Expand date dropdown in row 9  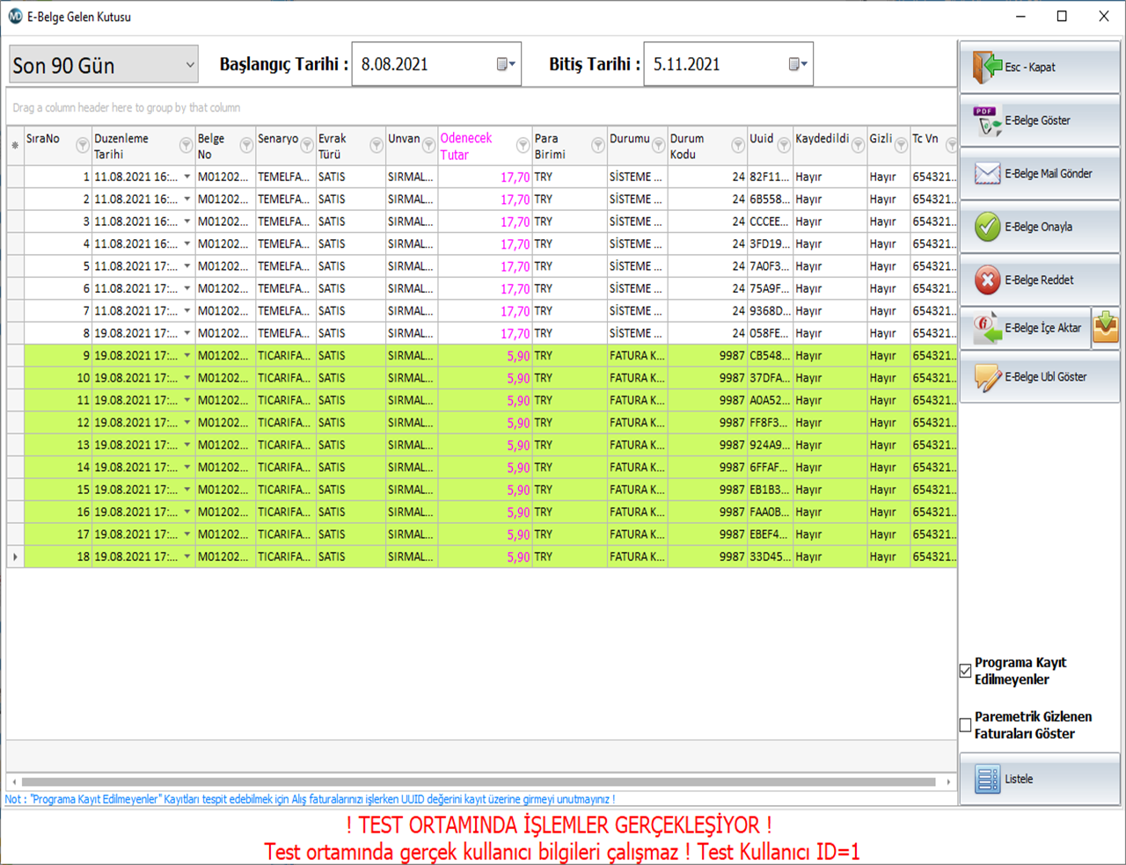click(187, 356)
